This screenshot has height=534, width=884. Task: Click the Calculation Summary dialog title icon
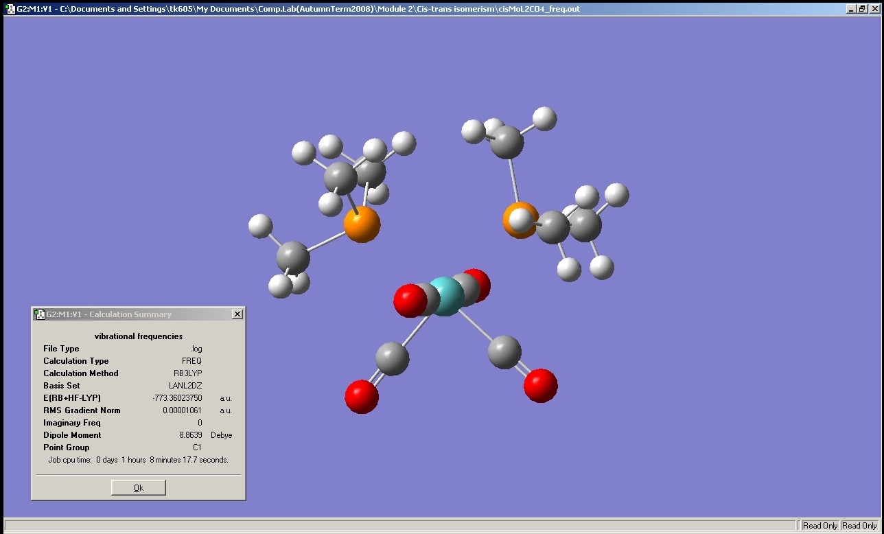pyautogui.click(x=40, y=314)
